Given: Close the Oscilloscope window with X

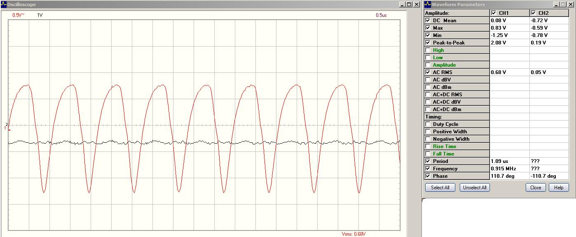Looking at the screenshot, I should tap(416, 5).
